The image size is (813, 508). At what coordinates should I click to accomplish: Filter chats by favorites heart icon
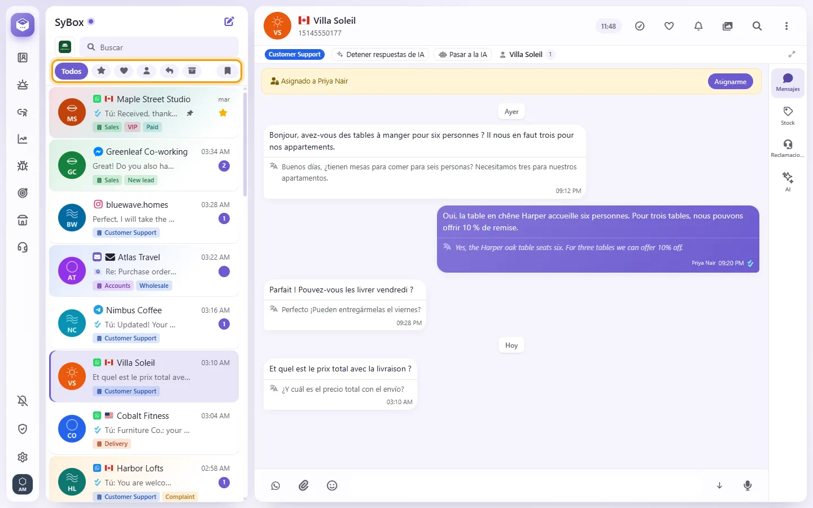click(124, 71)
